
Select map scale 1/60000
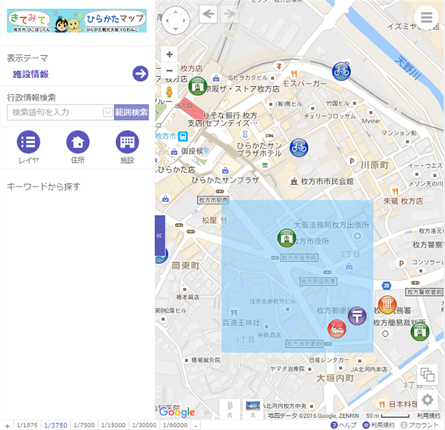point(175,425)
